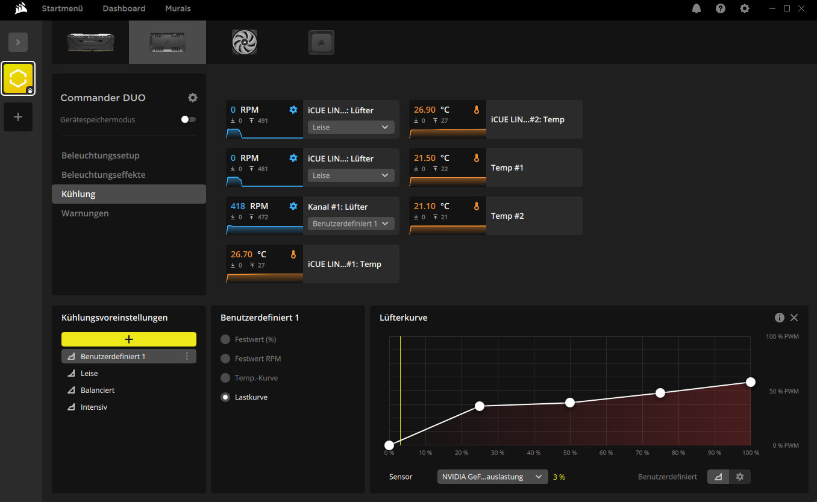Select the Festwert (%) radio option

click(x=225, y=339)
